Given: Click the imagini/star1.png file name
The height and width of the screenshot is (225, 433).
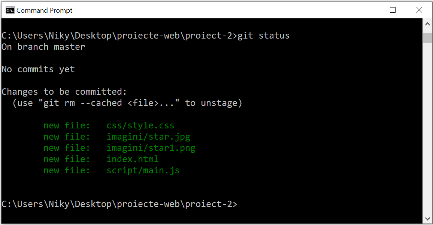Looking at the screenshot, I should 151,148.
